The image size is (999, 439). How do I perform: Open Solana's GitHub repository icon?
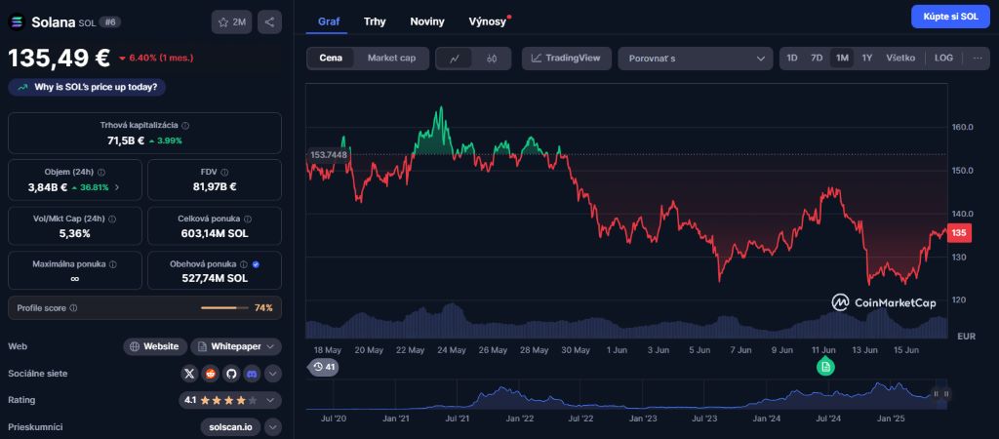coord(231,373)
